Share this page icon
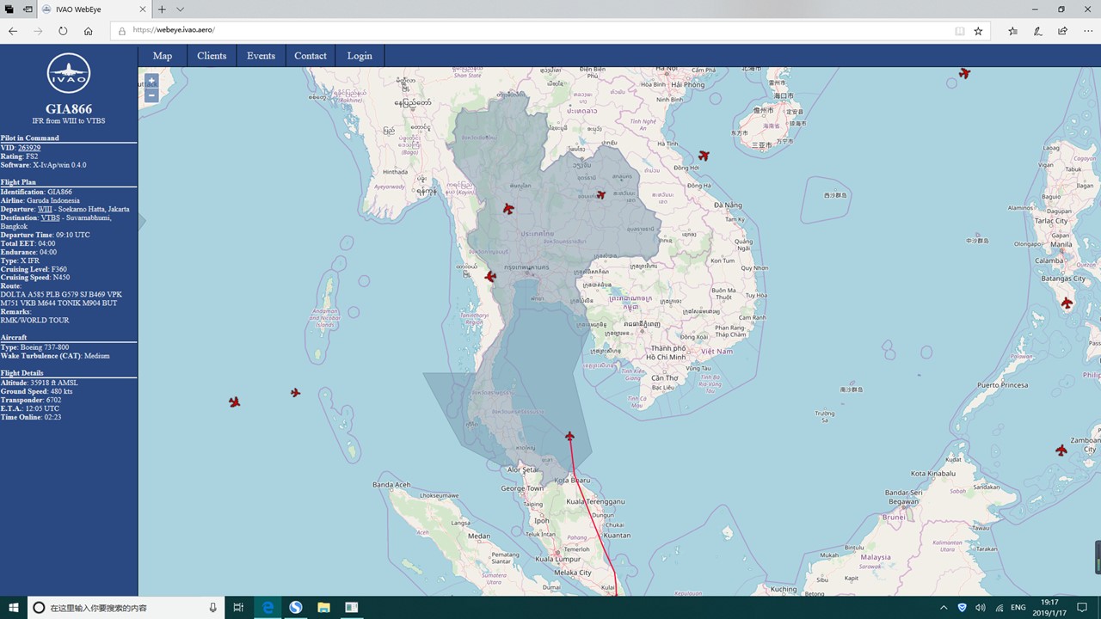 point(1063,31)
